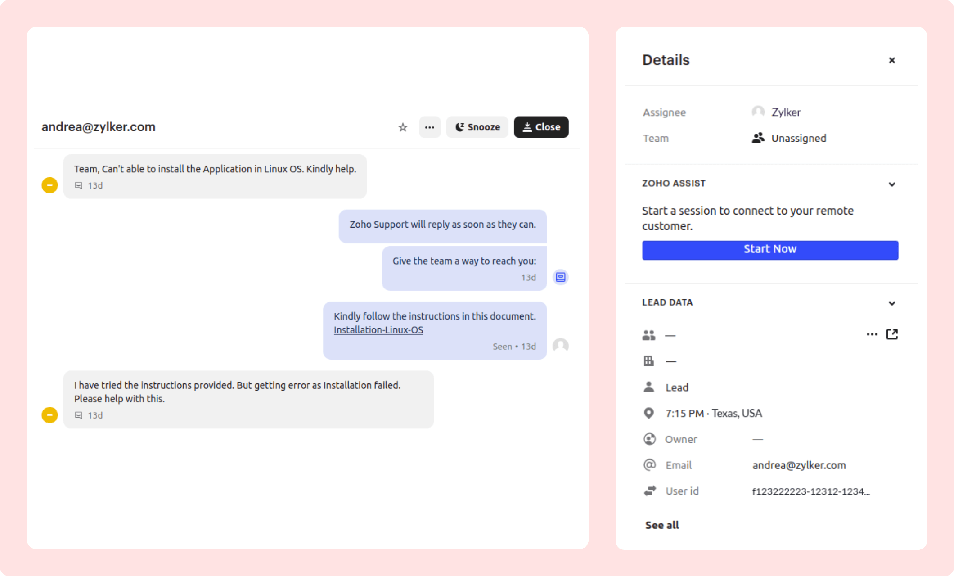Click the "Zoho Support will reply" message bubble
This screenshot has height=576, width=954.
pyautogui.click(x=443, y=226)
